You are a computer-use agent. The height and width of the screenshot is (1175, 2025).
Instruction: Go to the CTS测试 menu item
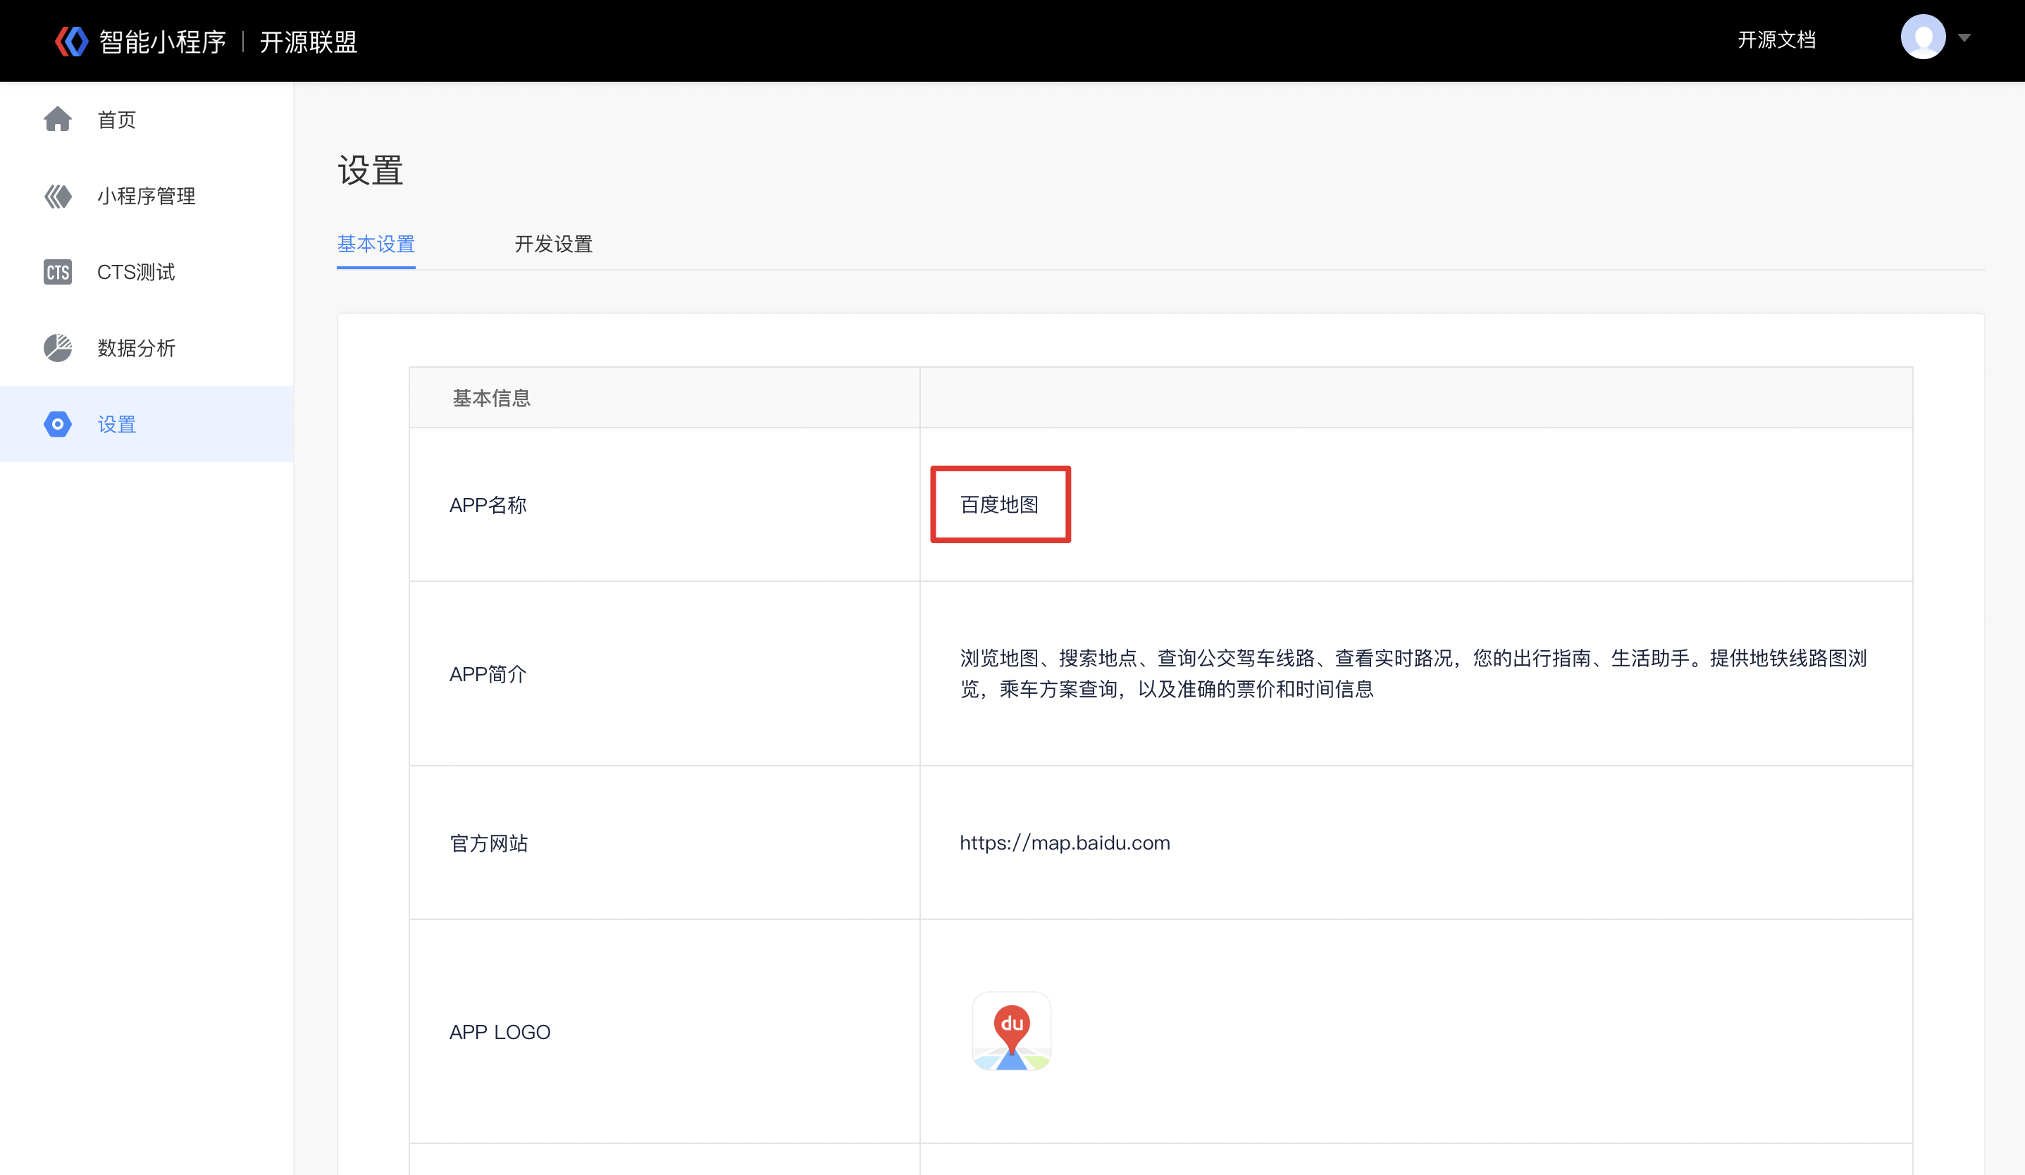(147, 273)
